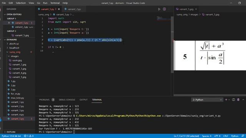This screenshot has height=138, width=246.
Task: Open the View menu
Action: [31, 3]
